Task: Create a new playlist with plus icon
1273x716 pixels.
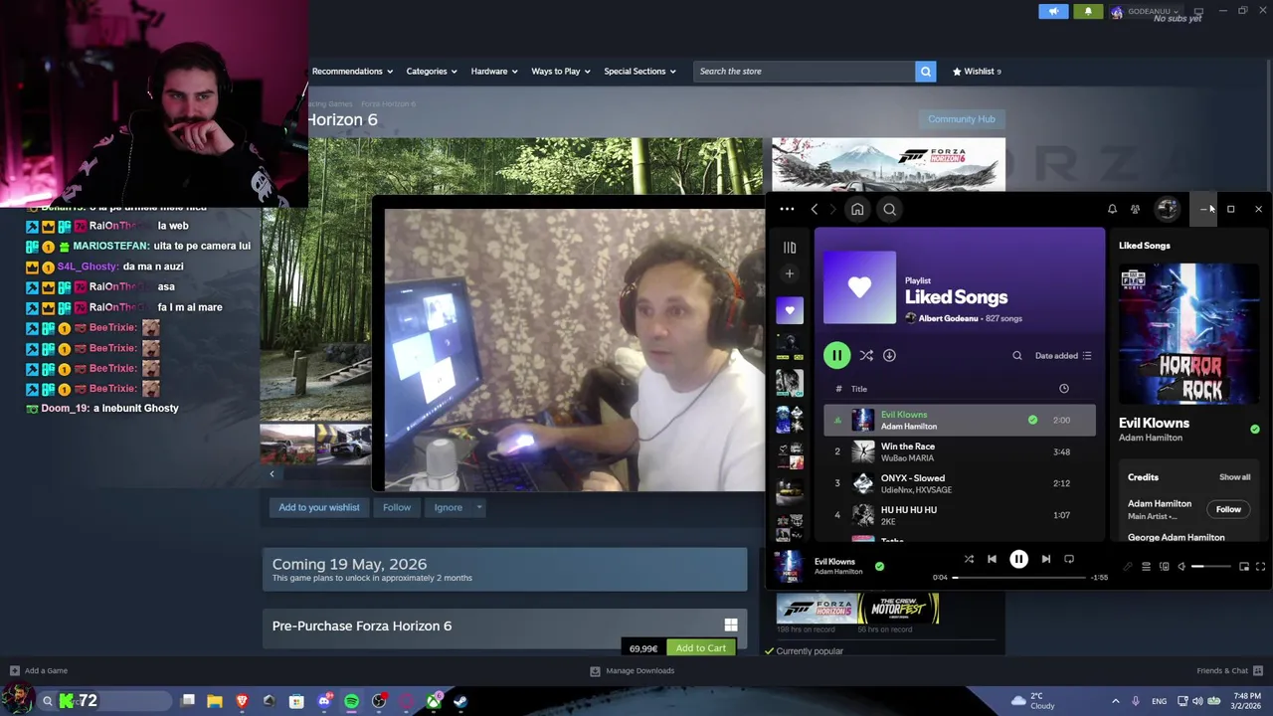Action: pyautogui.click(x=790, y=273)
